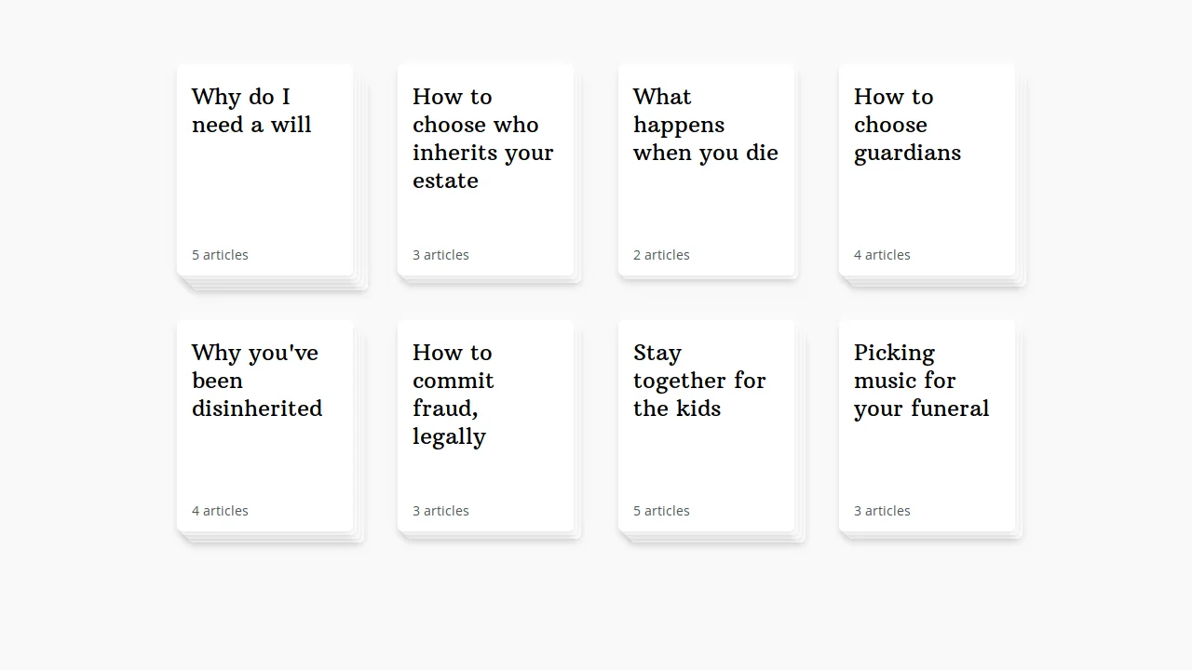Click "3 articles" under the estate inheritance card
Viewport: 1192px width, 670px height.
click(440, 254)
